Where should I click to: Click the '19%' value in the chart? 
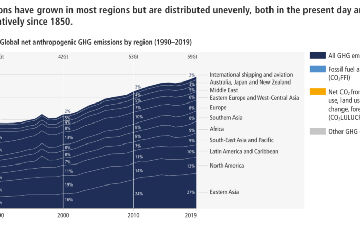point(68,184)
